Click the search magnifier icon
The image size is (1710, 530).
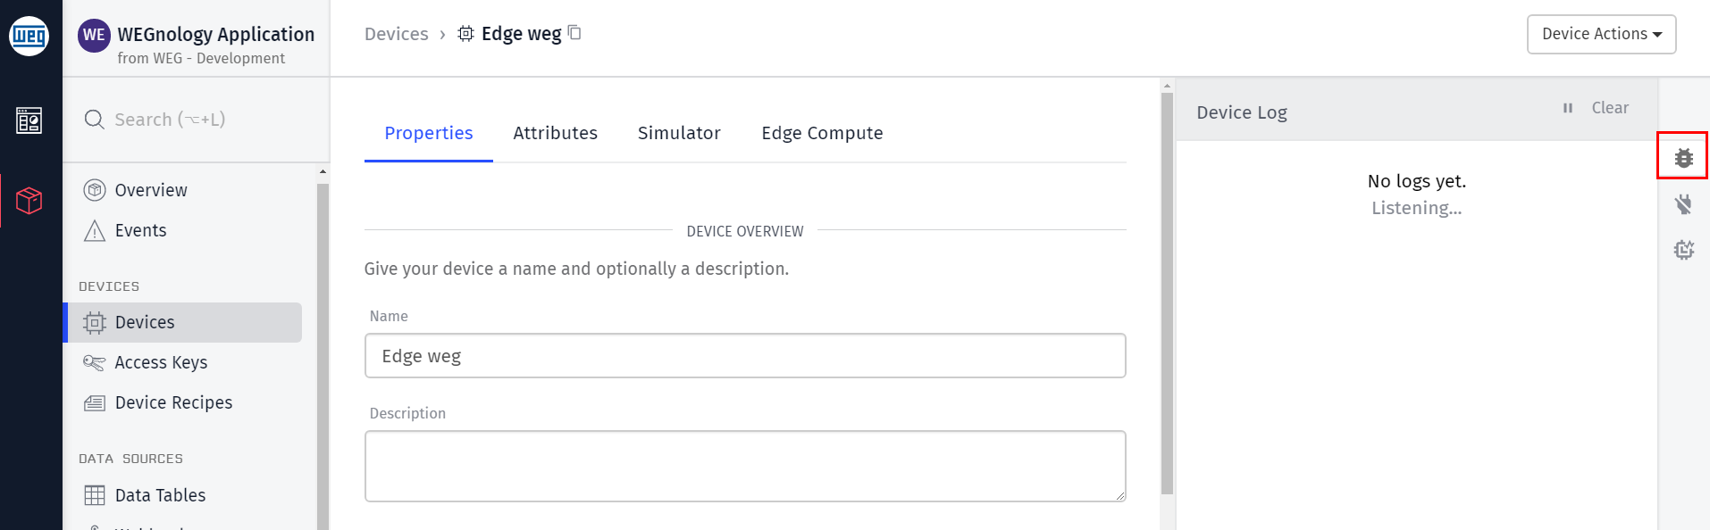[94, 119]
